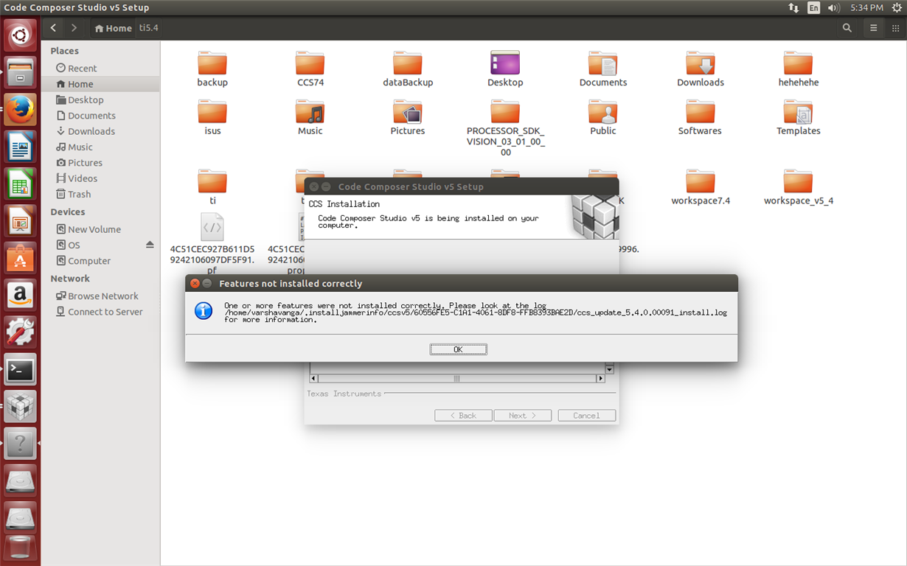Open the ti folder
This screenshot has height=566, width=907.
click(x=212, y=187)
